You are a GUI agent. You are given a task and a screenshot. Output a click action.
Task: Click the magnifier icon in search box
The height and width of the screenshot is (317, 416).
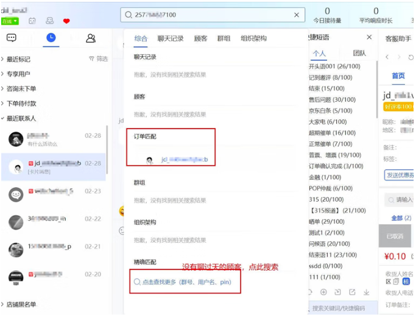point(129,15)
